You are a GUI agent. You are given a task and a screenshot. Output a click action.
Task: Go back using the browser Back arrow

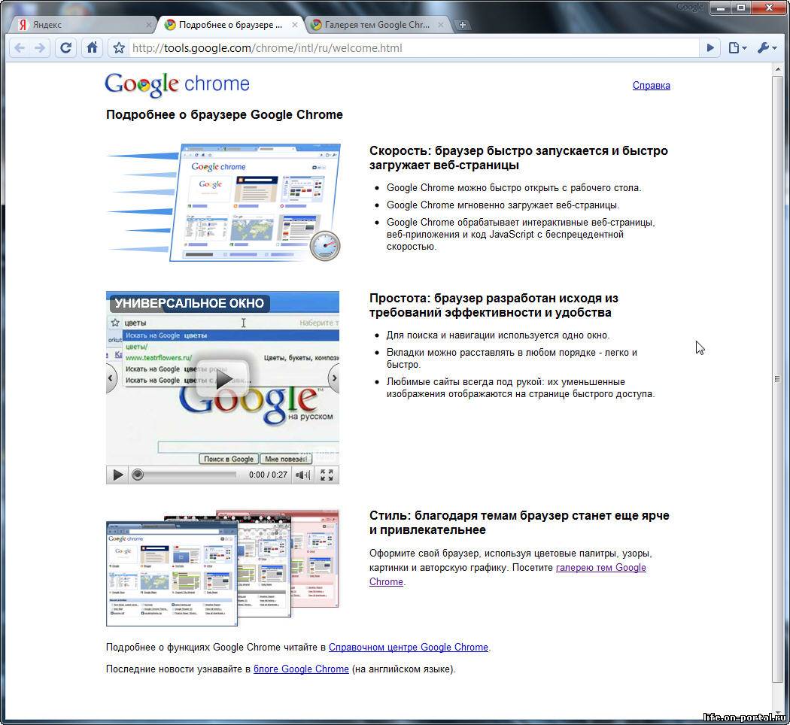[x=20, y=48]
